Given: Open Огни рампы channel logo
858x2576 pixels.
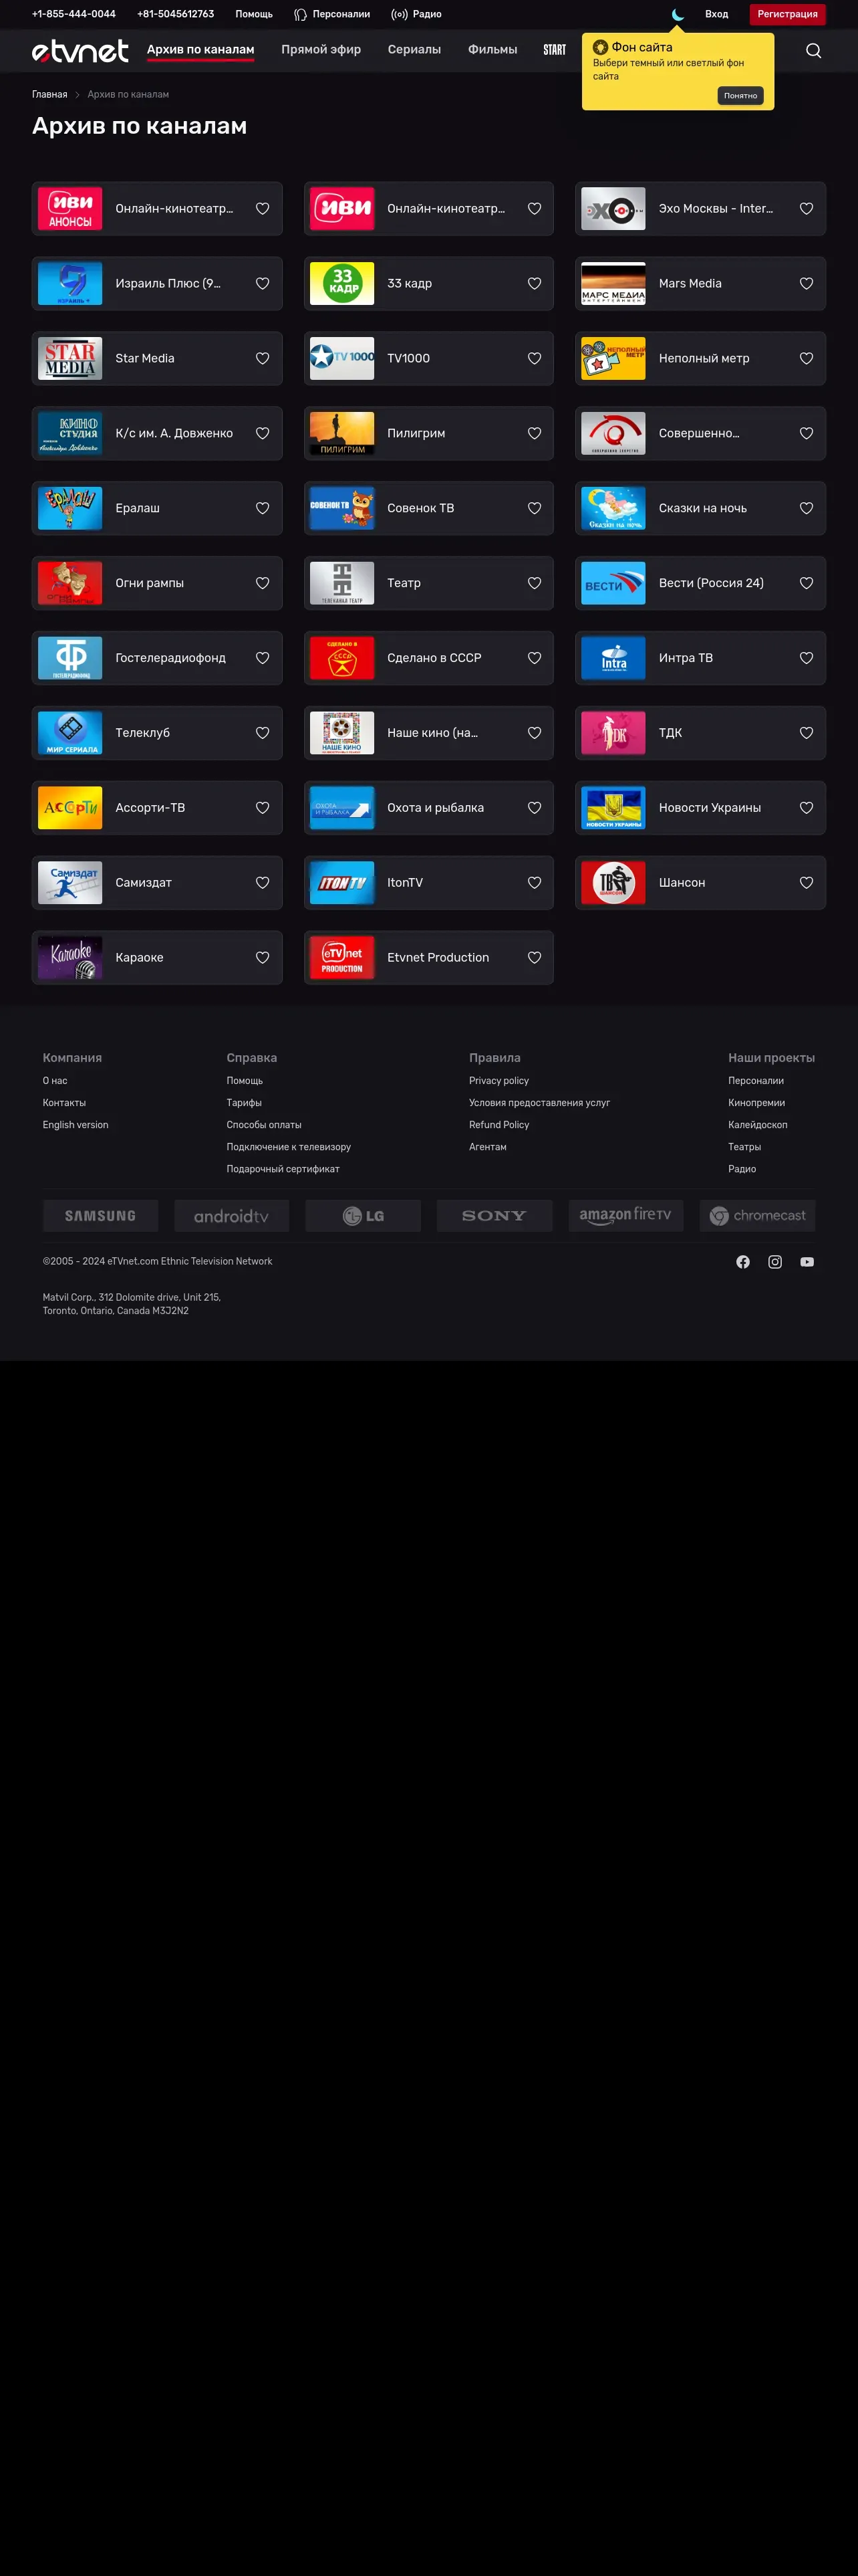Looking at the screenshot, I should pyautogui.click(x=70, y=584).
